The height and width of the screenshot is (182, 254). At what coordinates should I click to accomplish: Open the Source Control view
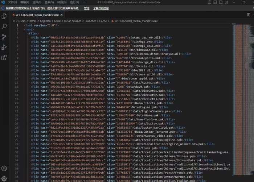pyautogui.click(x=4, y=37)
